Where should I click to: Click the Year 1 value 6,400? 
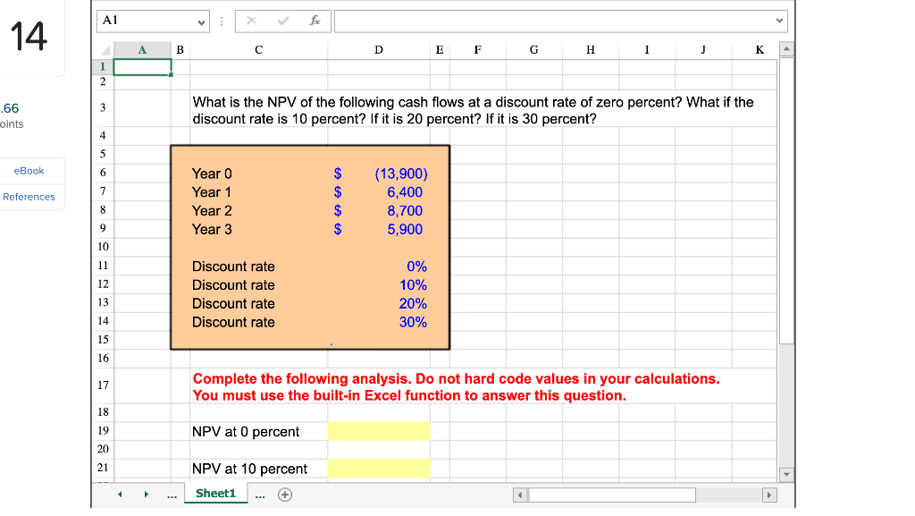tap(405, 192)
